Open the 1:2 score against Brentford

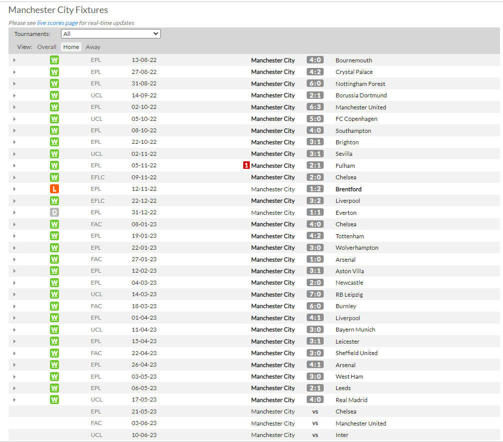[315, 189]
